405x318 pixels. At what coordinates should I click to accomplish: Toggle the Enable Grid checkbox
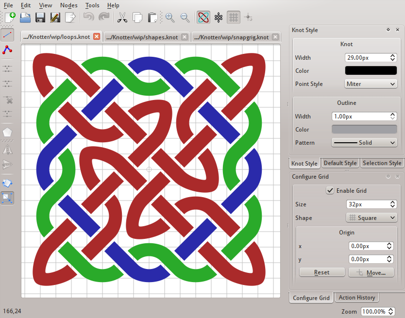(330, 191)
